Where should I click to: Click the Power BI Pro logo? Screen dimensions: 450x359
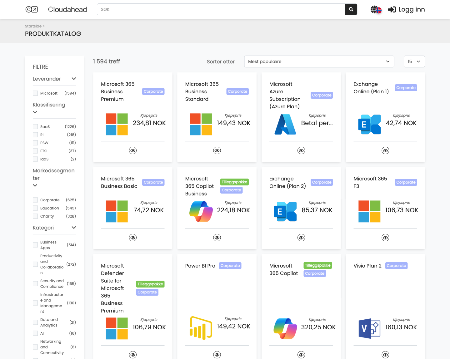coord(201,328)
